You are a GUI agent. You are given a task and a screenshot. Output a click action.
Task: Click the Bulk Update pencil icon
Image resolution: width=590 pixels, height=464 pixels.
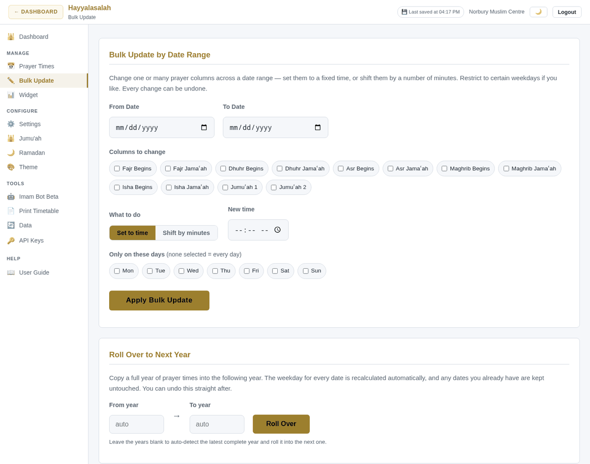click(x=11, y=80)
